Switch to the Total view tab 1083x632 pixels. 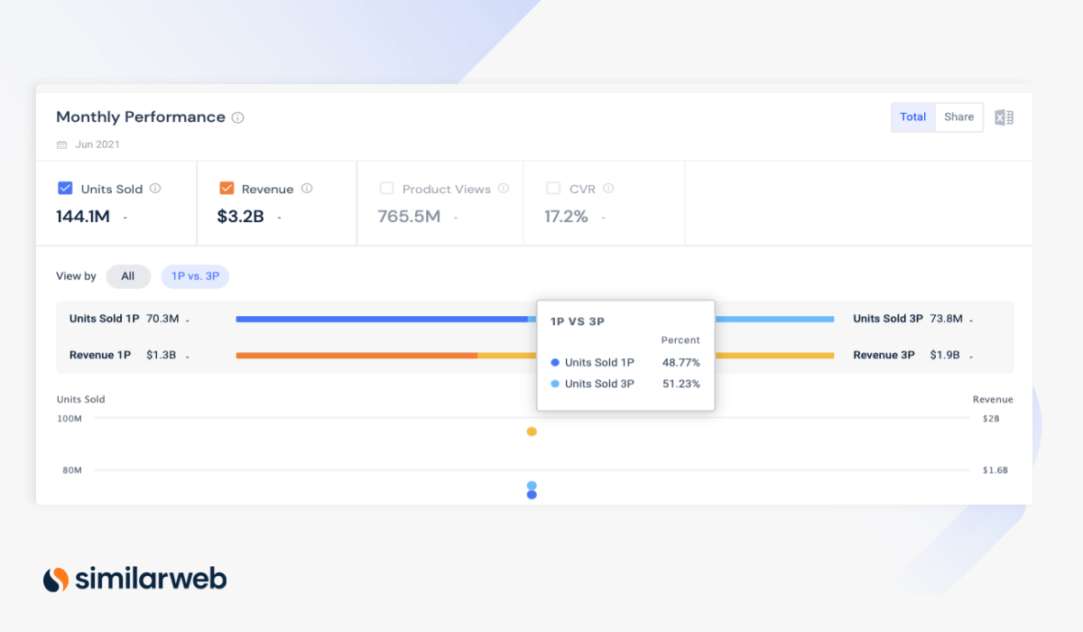click(x=912, y=117)
